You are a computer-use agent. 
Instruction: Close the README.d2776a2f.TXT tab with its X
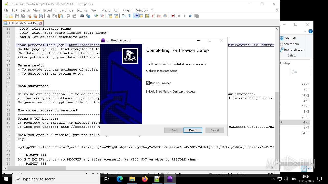[x=40, y=23]
